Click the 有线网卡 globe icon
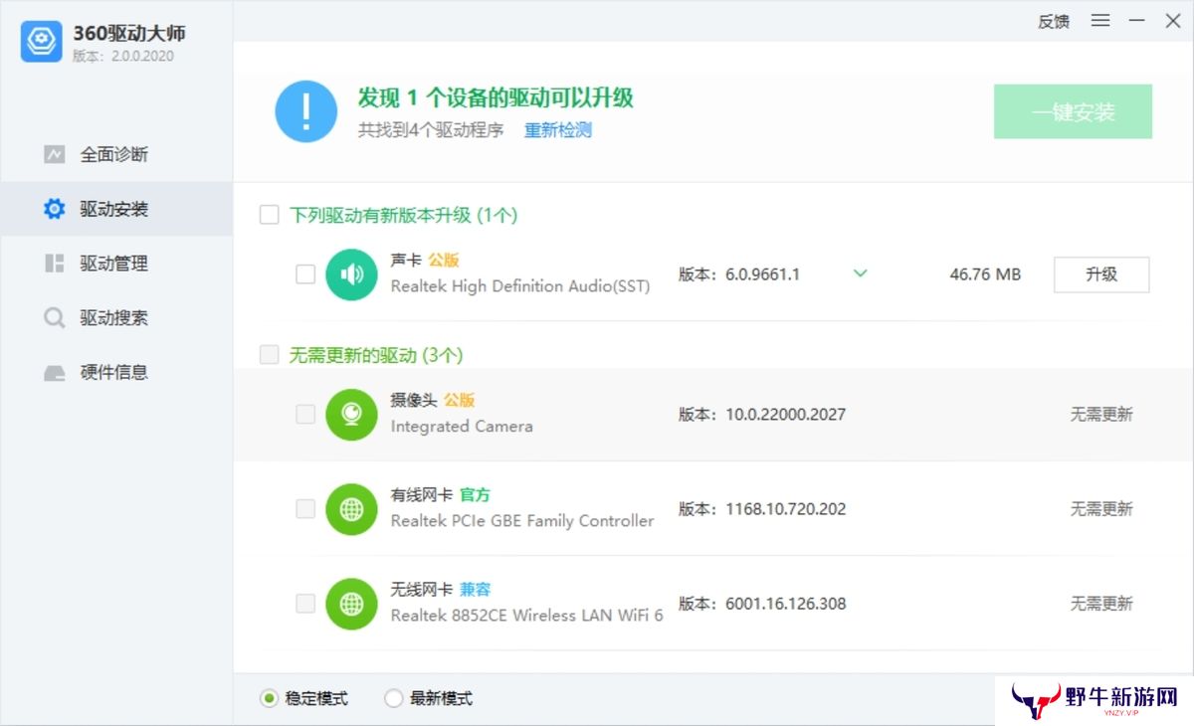Viewport: 1194px width, 726px height. click(x=351, y=509)
